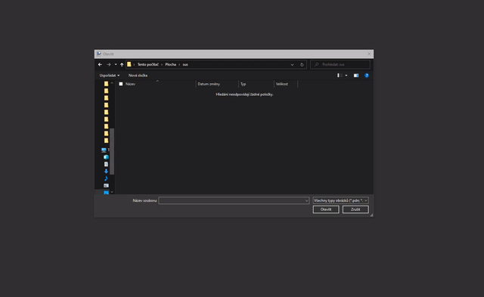
Task: Create a folder with Nová složka
Action: tap(138, 76)
